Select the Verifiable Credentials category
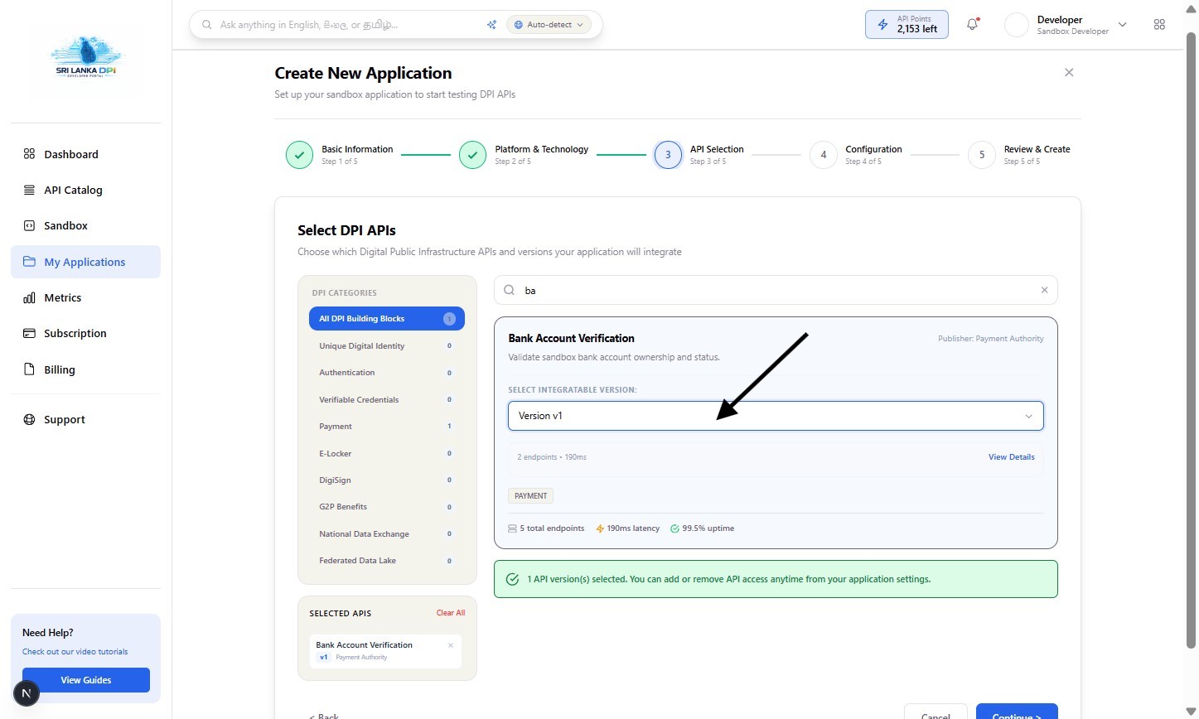This screenshot has width=1199, height=719. (x=386, y=400)
